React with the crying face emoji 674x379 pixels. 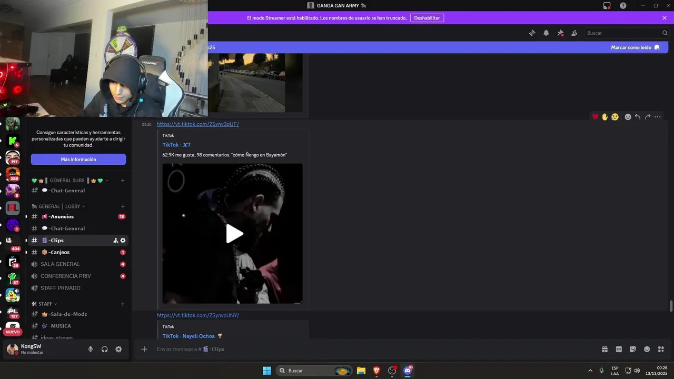click(615, 117)
